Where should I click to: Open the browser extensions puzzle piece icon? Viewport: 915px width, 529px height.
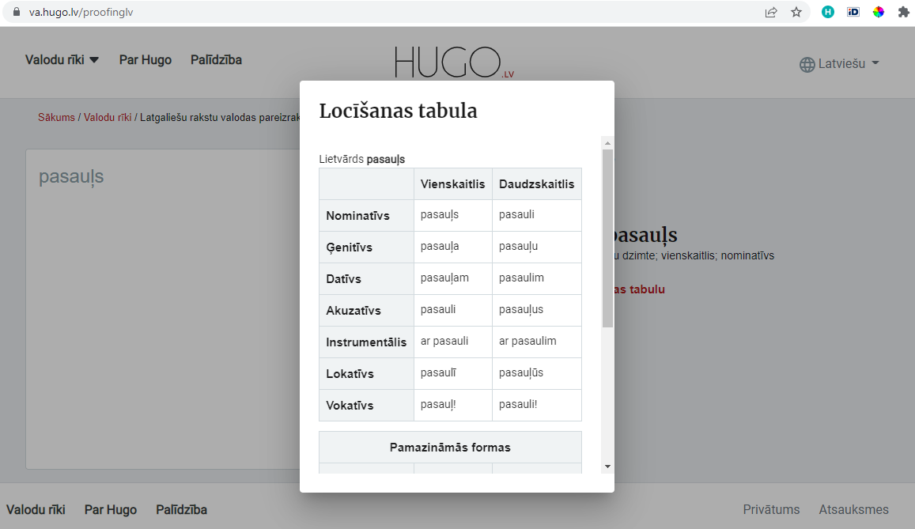pos(903,12)
